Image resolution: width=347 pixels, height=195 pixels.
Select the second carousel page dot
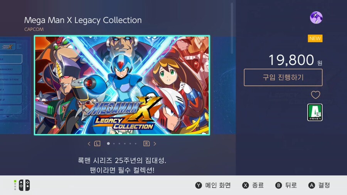point(114,144)
